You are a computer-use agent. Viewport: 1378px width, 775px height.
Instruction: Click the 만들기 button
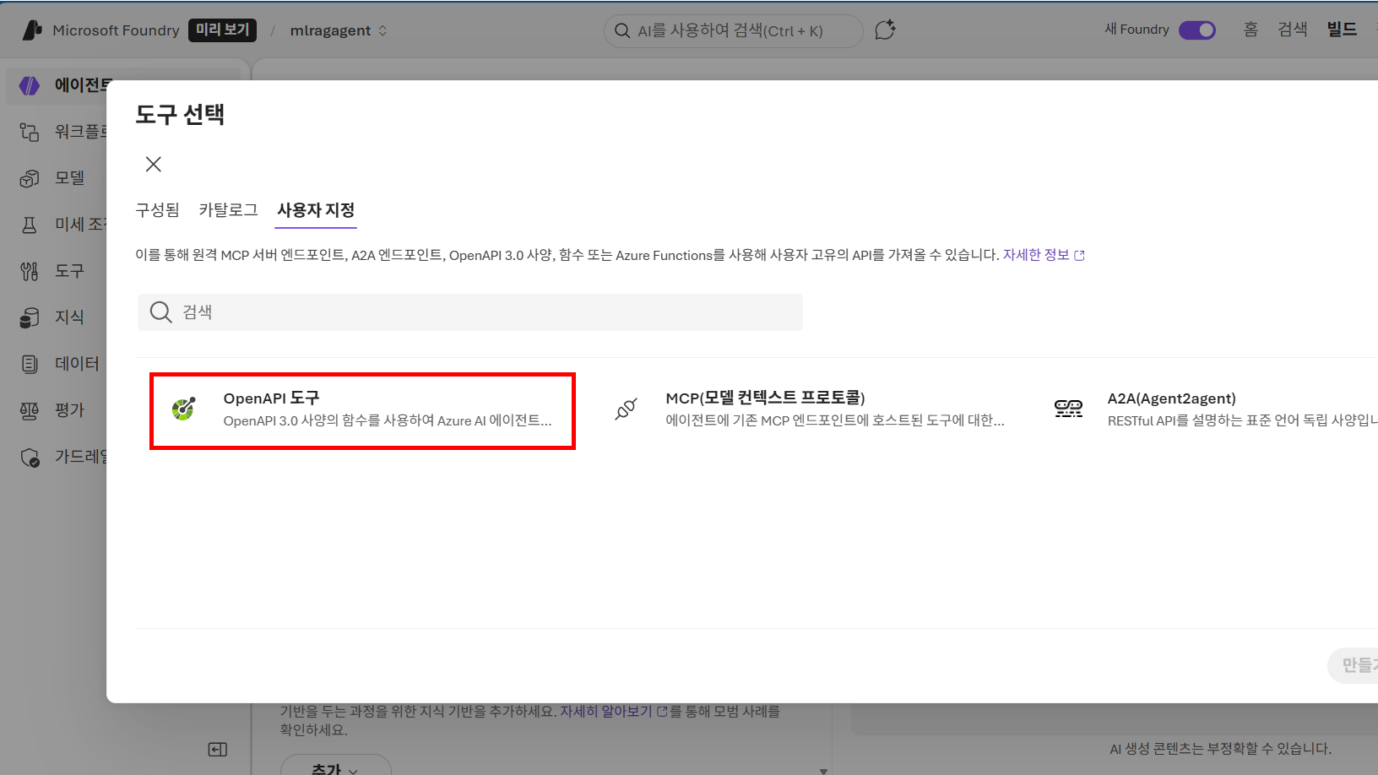pos(1358,665)
